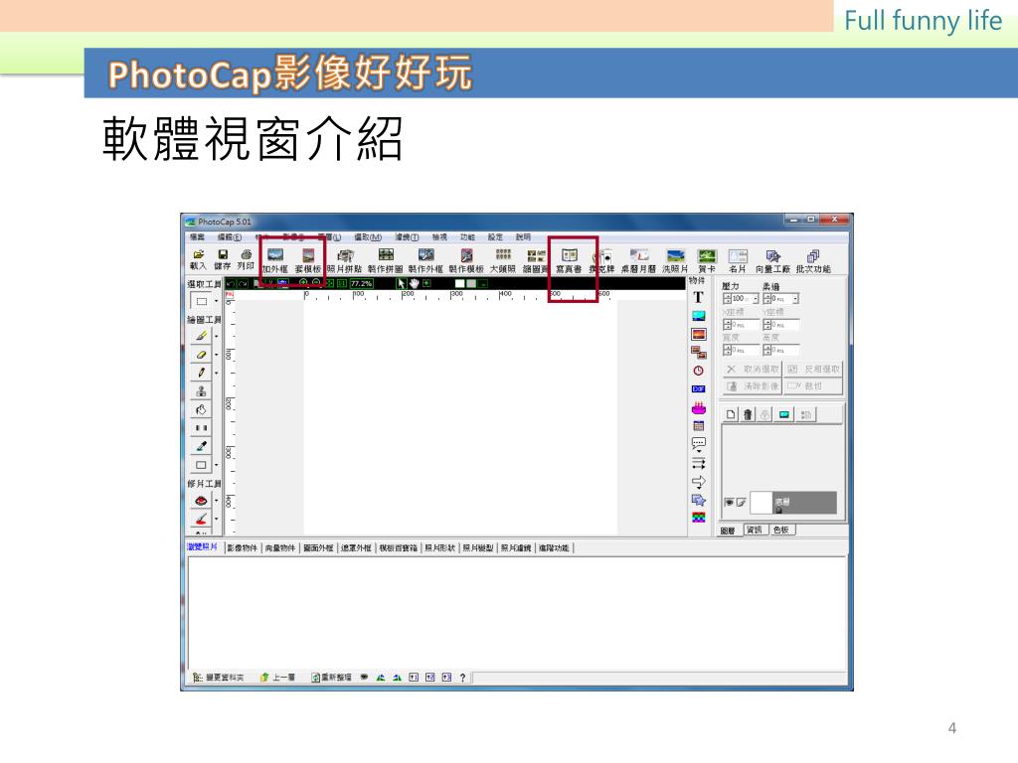Select the eraser drawing tool
The height and width of the screenshot is (763, 1018).
pyautogui.click(x=201, y=355)
